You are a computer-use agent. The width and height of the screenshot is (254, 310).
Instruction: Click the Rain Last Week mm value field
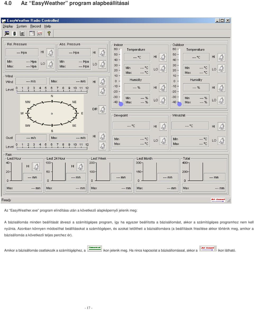(121, 177)
